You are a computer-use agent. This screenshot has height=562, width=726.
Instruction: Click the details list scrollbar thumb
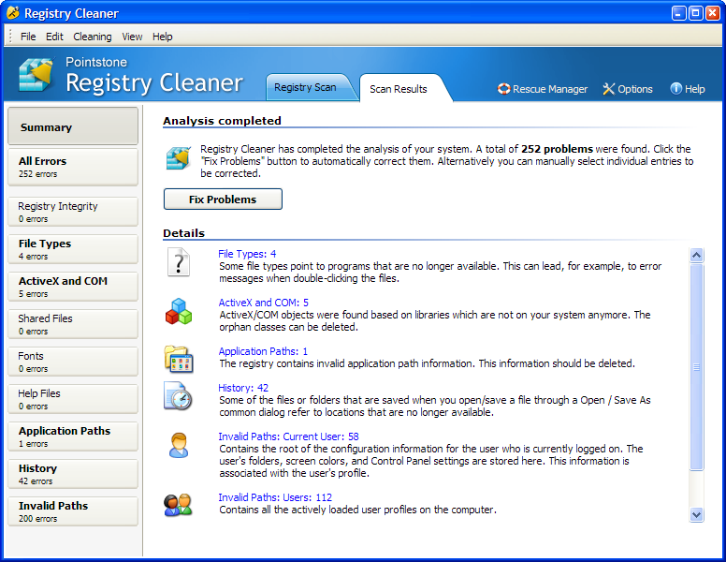click(696, 367)
